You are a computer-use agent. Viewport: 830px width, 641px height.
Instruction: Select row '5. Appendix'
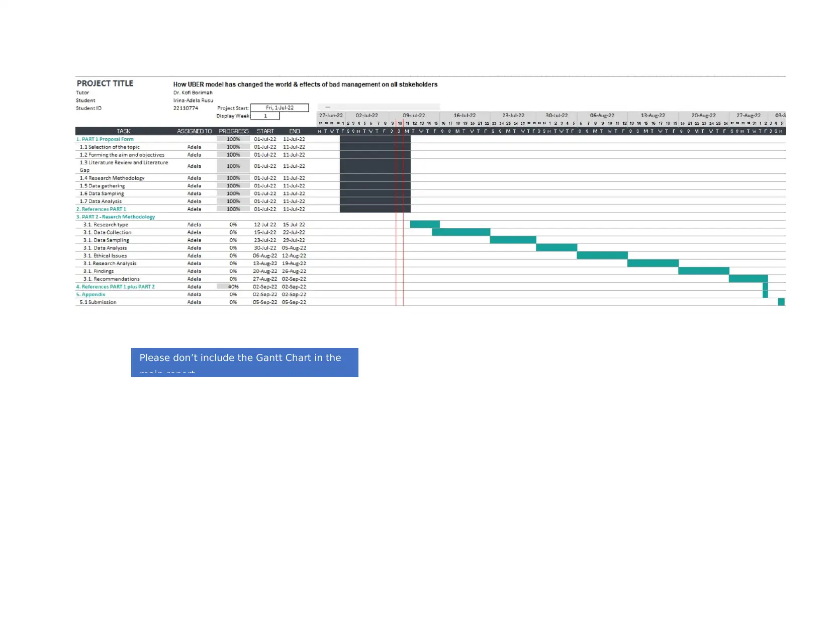90,295
